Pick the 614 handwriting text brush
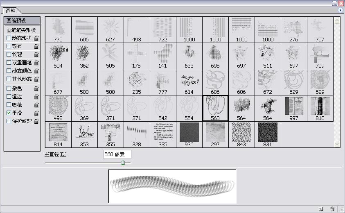The image size is (345, 213). [189, 82]
